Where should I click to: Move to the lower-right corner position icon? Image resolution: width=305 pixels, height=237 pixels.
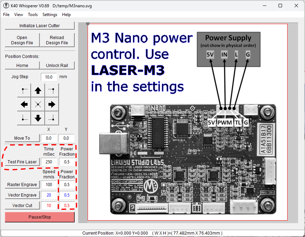point(52,118)
